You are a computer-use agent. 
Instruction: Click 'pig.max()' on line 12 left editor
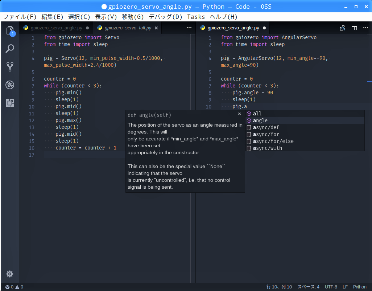[x=69, y=120]
